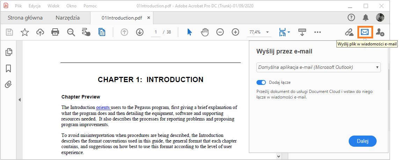Click the envelope send by e-mail icon
This screenshot has height=160, width=399.
[x=365, y=32]
